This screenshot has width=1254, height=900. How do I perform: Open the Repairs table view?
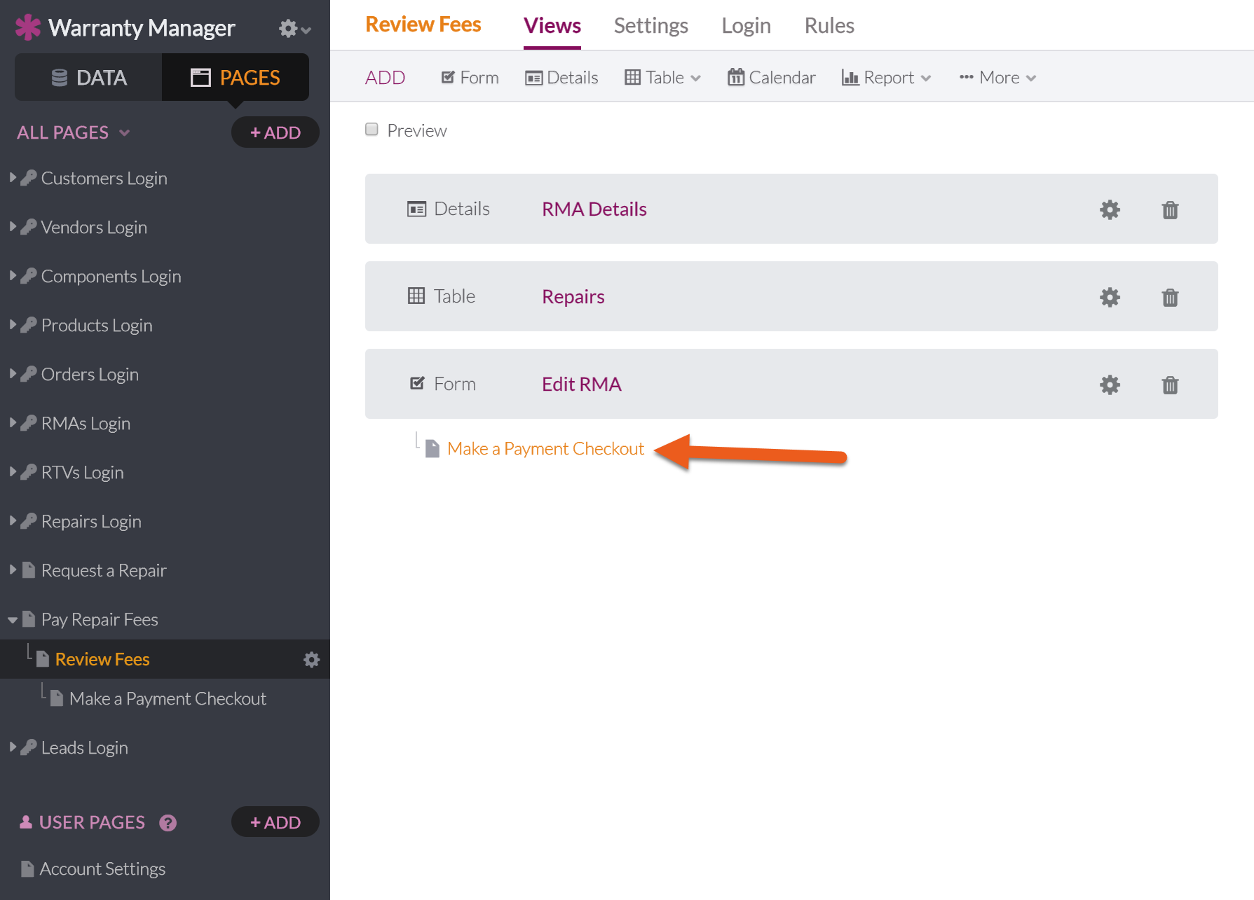point(573,296)
